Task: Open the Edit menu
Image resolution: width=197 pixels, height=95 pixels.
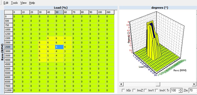Action: coord(6,3)
